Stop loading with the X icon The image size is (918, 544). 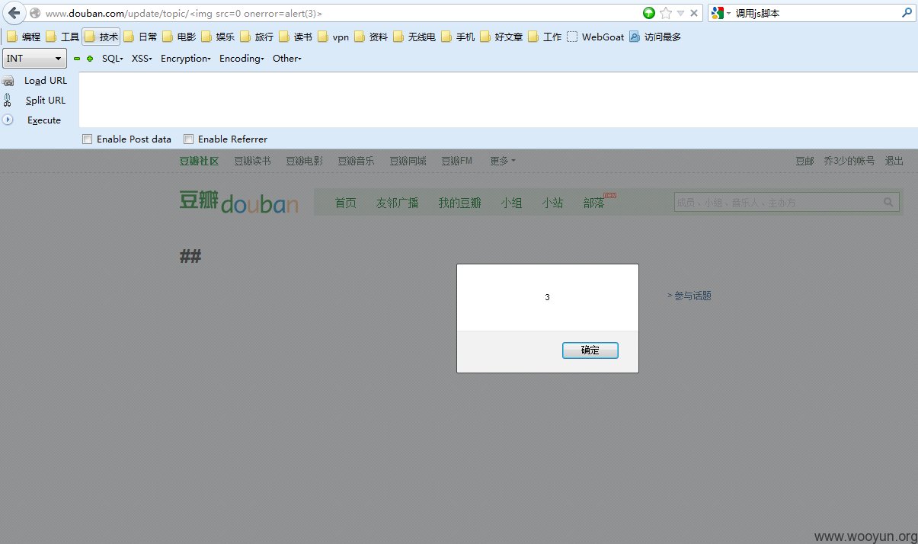[694, 13]
